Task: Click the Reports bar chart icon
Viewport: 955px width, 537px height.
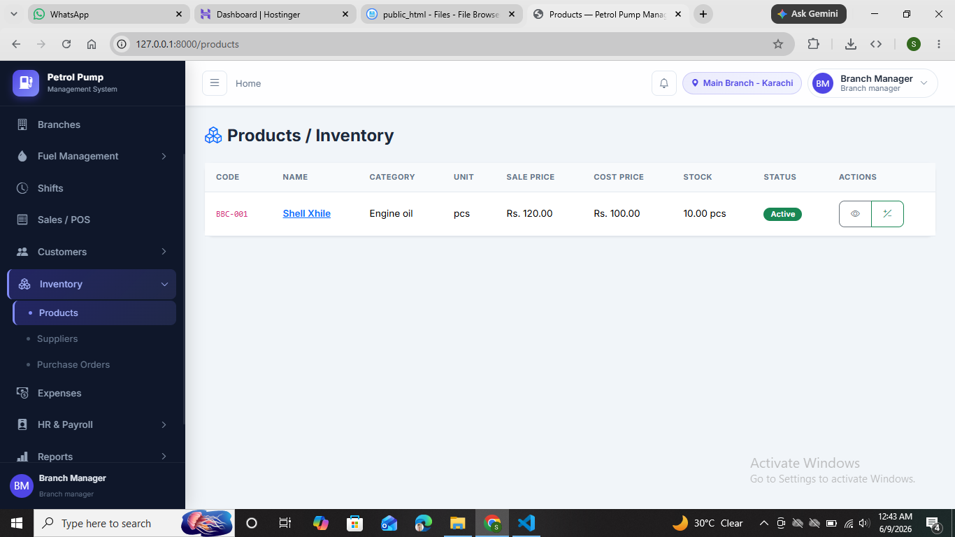Action: (22, 457)
